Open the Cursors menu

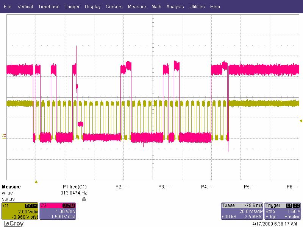pyautogui.click(x=114, y=6)
